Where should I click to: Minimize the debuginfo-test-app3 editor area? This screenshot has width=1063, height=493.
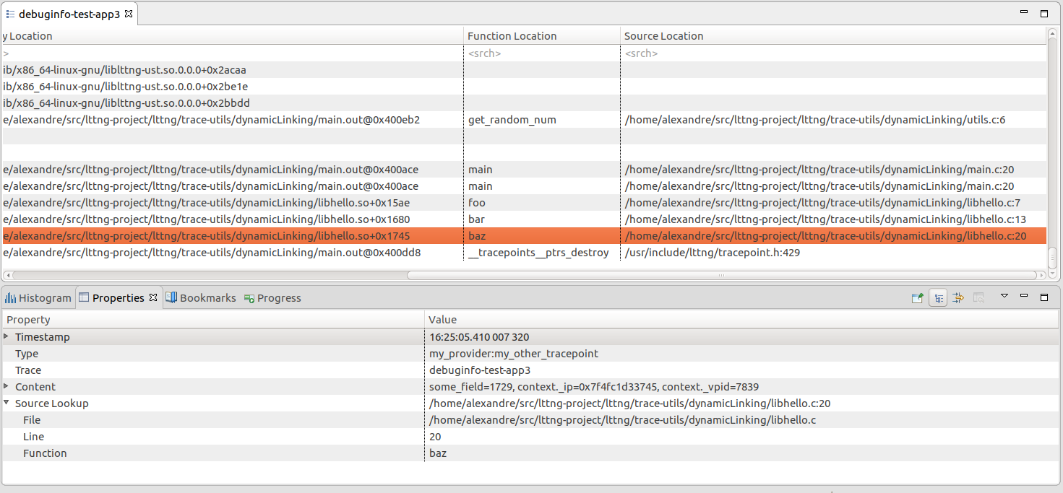point(1024,13)
